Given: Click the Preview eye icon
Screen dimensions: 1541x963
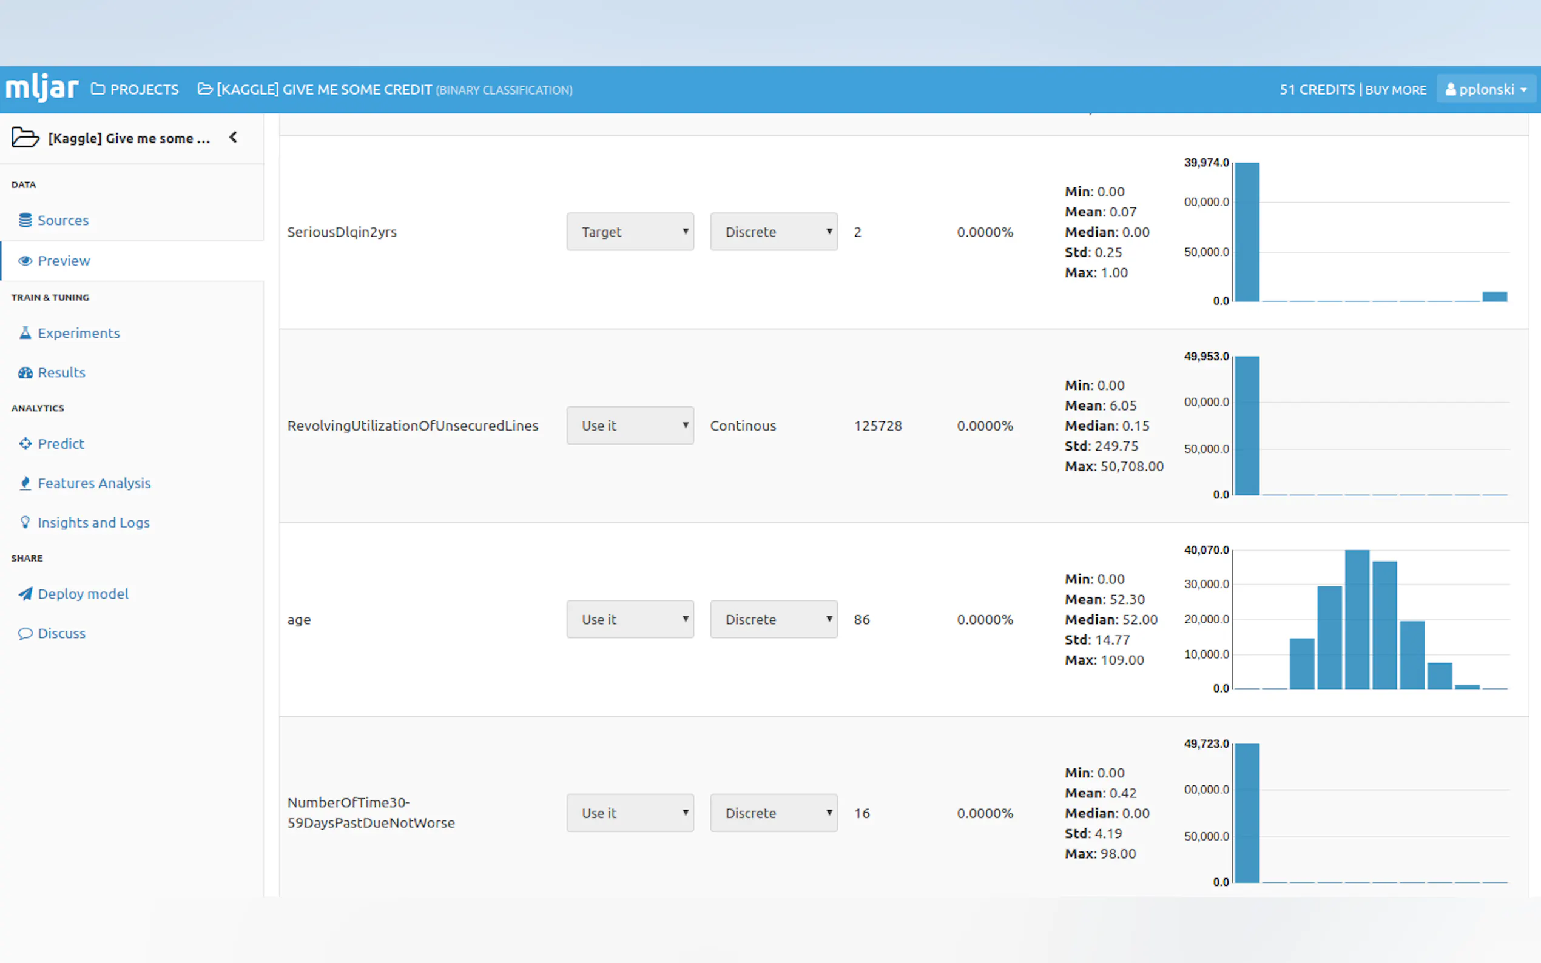Looking at the screenshot, I should (25, 261).
